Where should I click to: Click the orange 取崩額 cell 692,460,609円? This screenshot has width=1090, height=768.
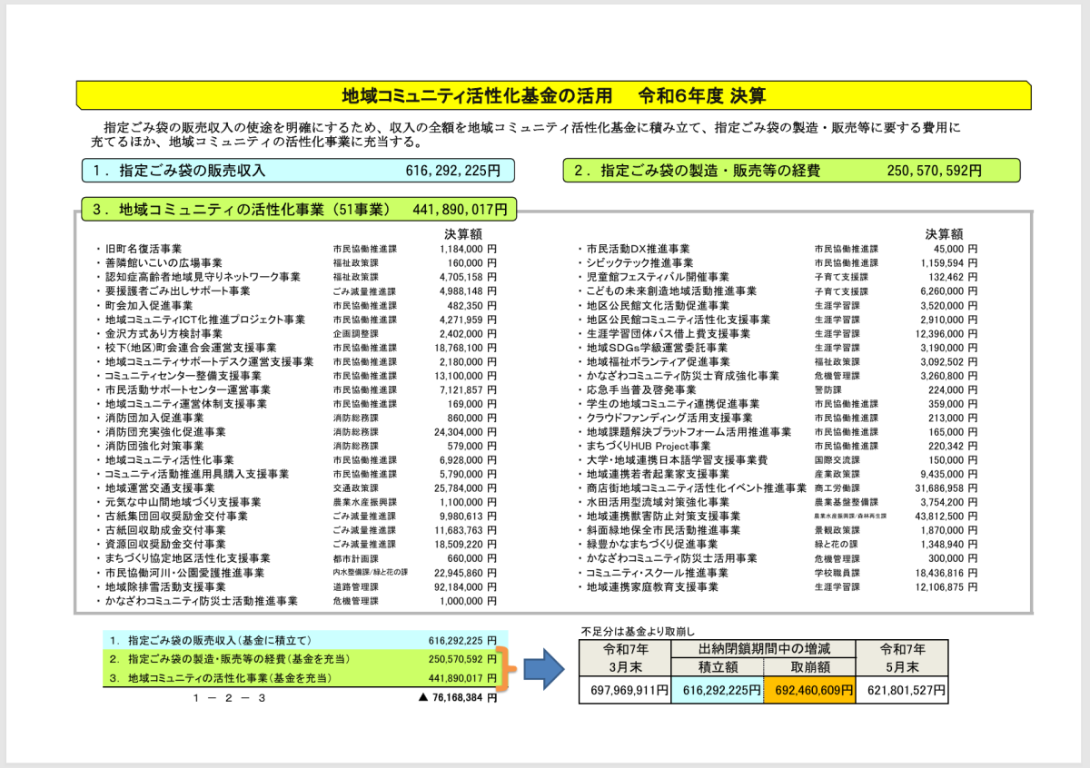coord(809,691)
